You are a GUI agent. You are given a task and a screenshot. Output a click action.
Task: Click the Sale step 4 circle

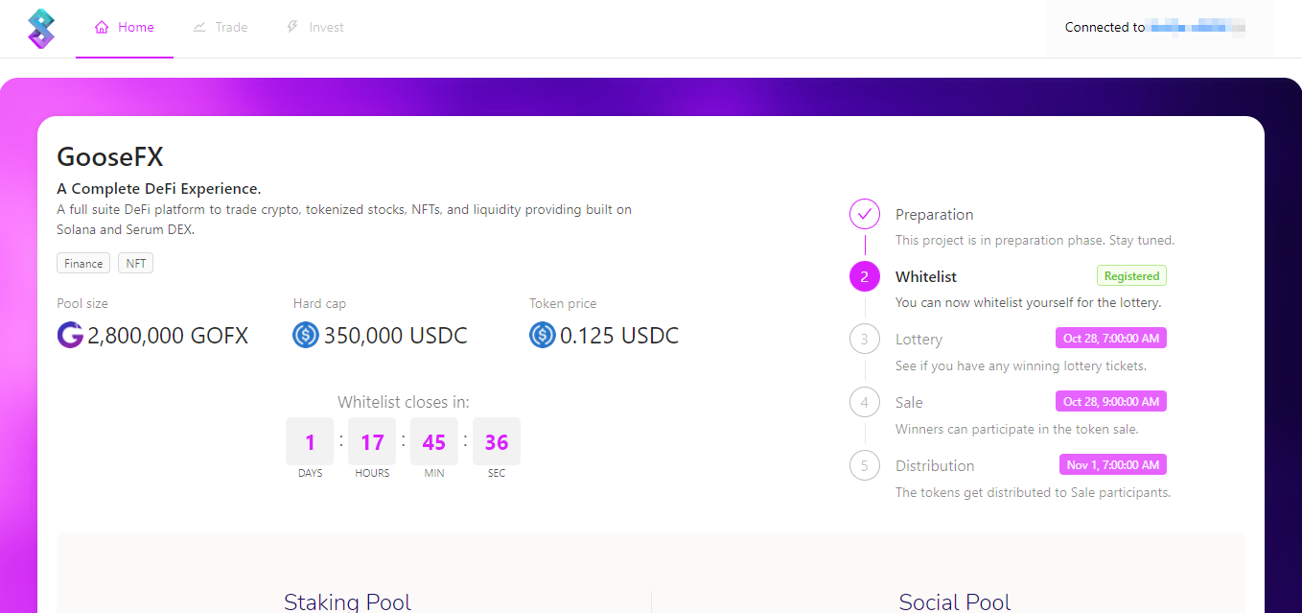click(x=865, y=402)
